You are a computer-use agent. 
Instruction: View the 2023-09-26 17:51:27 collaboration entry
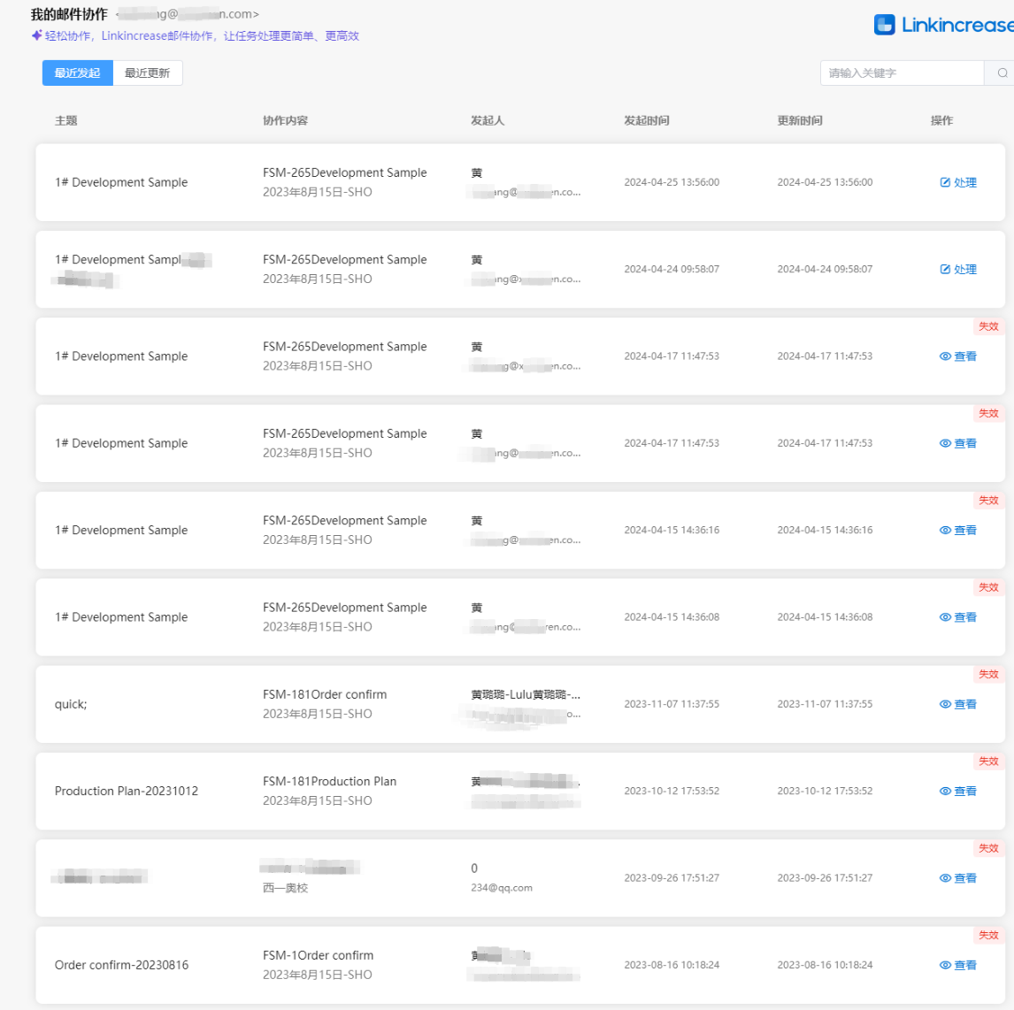[958, 878]
